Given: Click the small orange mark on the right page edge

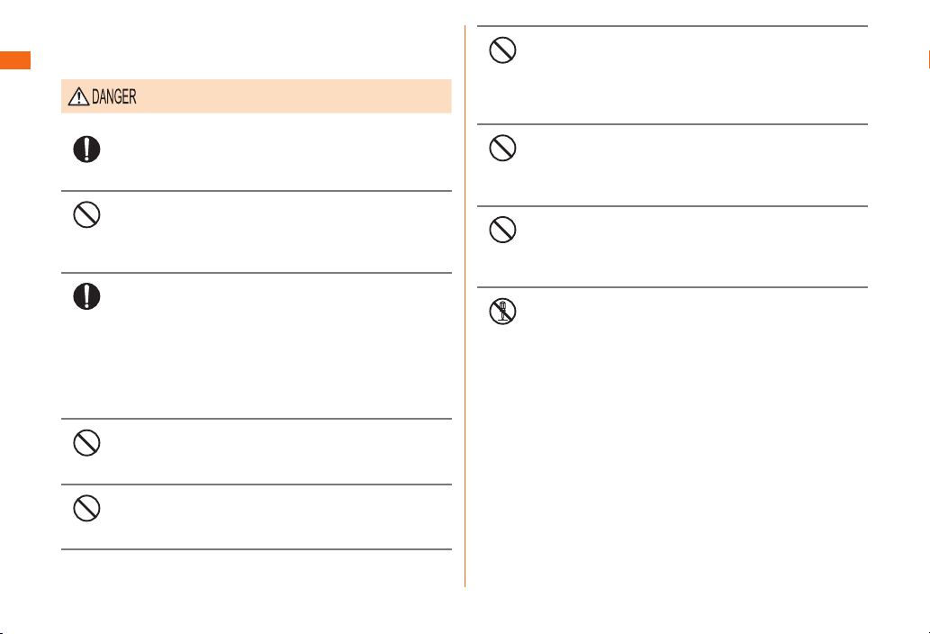Looking at the screenshot, I should coord(929,60).
